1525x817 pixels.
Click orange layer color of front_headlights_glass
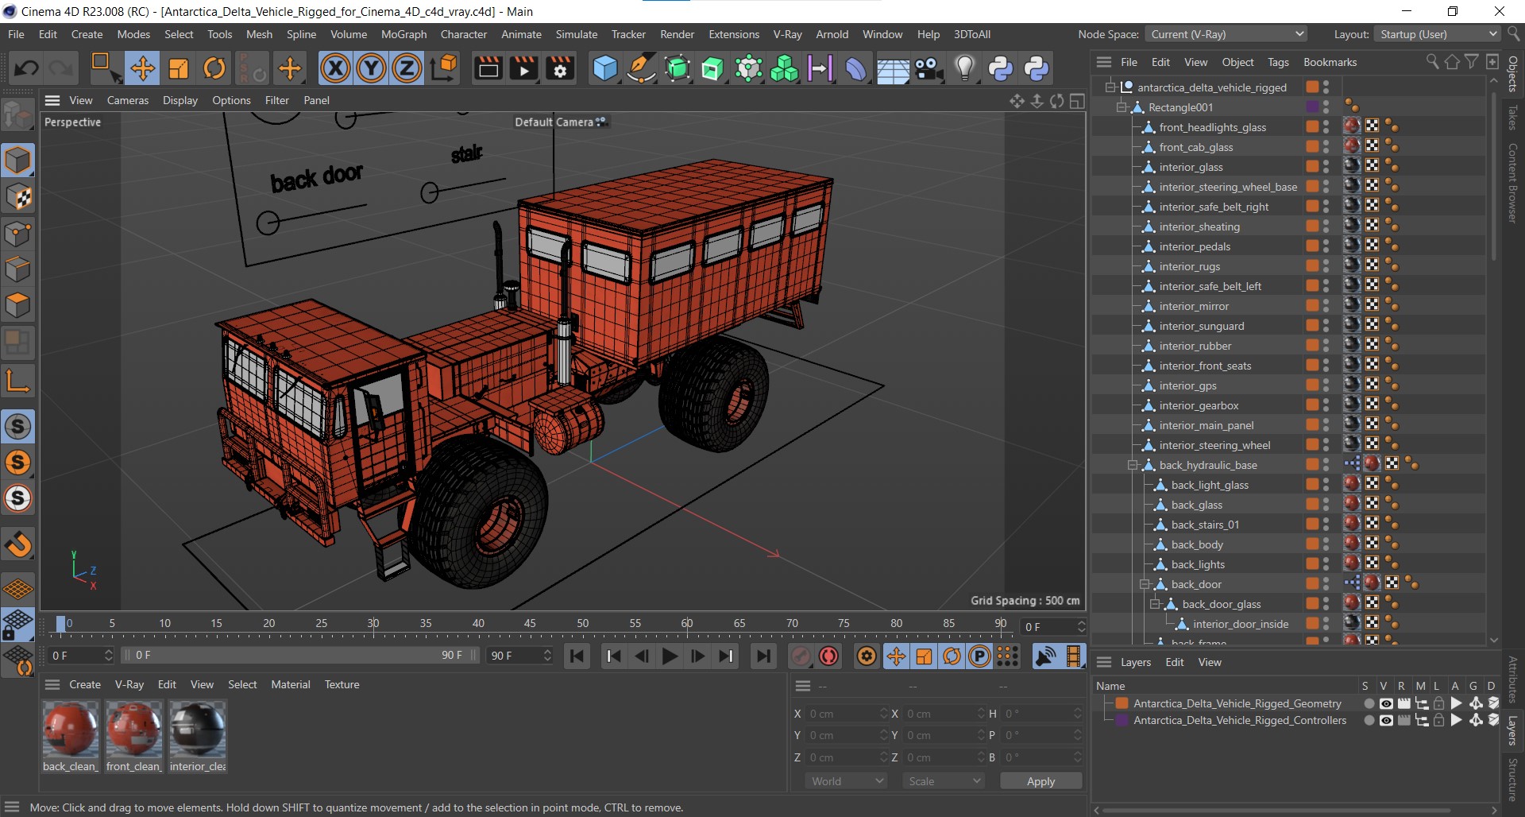tap(1312, 127)
